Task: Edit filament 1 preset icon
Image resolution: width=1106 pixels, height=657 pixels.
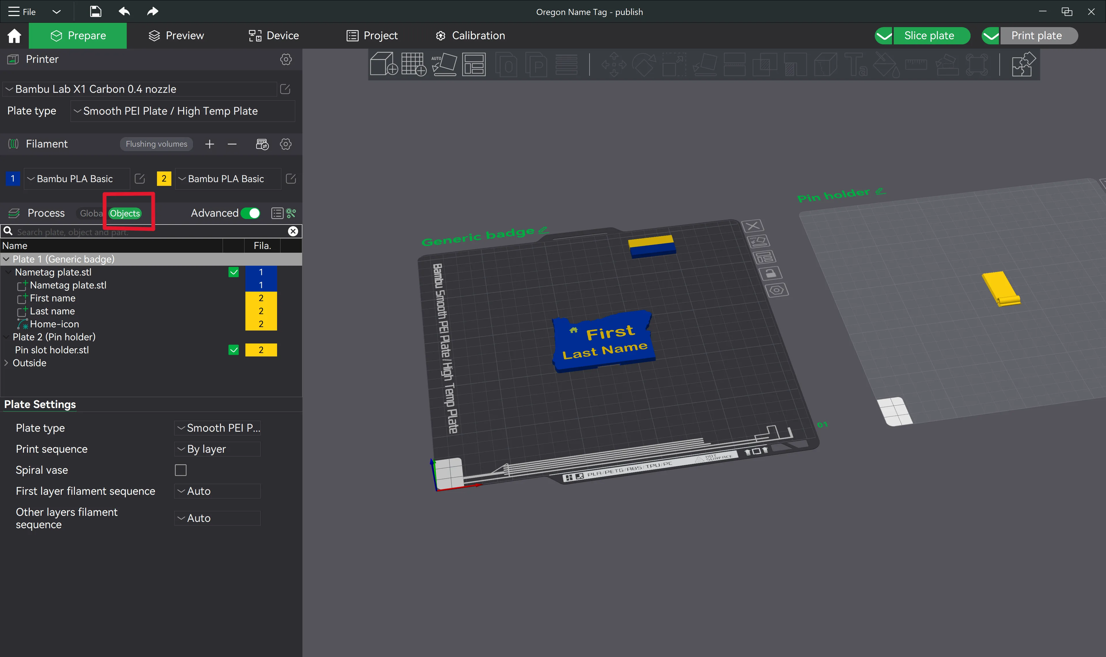Action: click(140, 178)
